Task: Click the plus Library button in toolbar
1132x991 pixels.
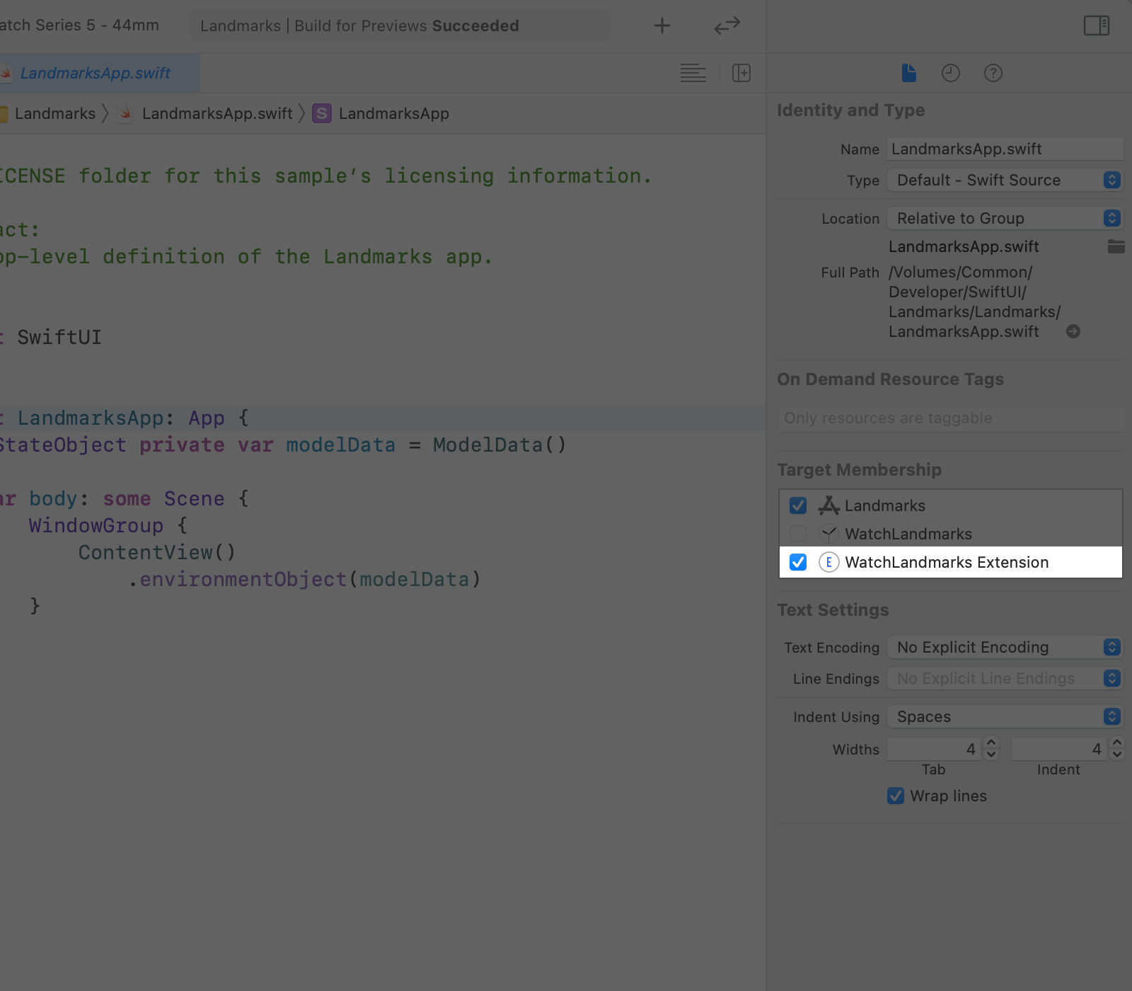Action: pos(662,26)
